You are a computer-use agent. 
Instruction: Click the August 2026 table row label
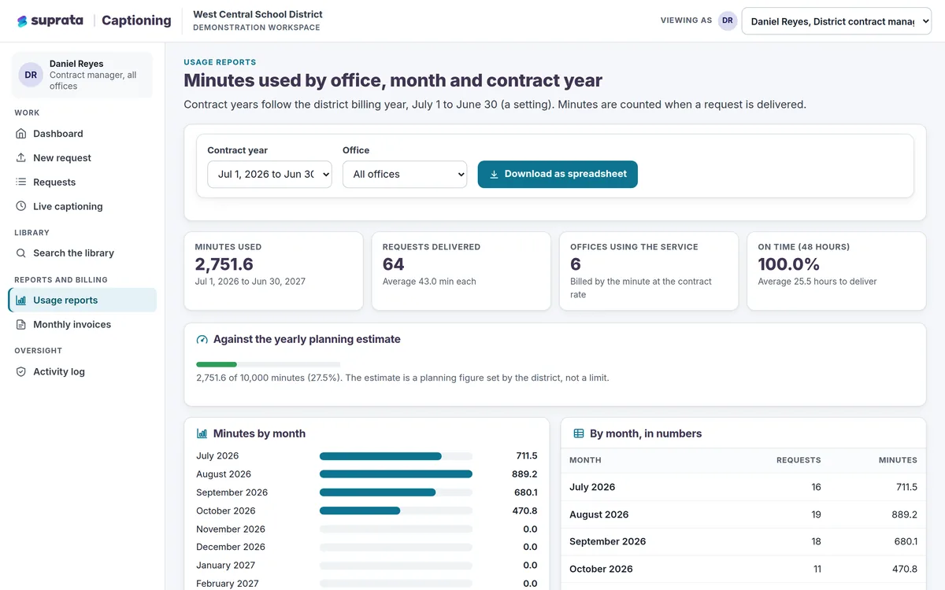[599, 514]
